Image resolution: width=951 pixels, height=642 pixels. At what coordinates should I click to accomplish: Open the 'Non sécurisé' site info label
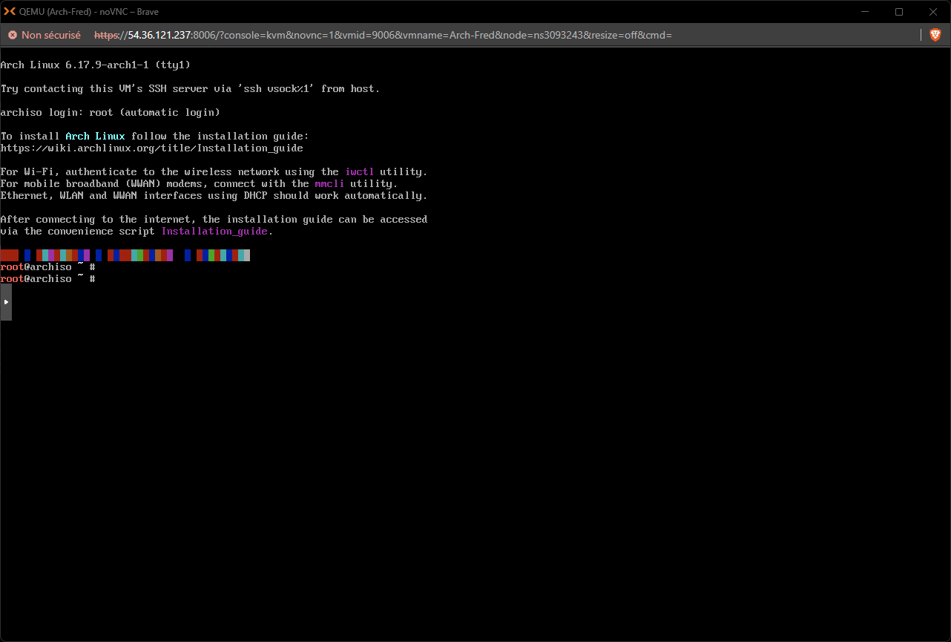coord(50,35)
